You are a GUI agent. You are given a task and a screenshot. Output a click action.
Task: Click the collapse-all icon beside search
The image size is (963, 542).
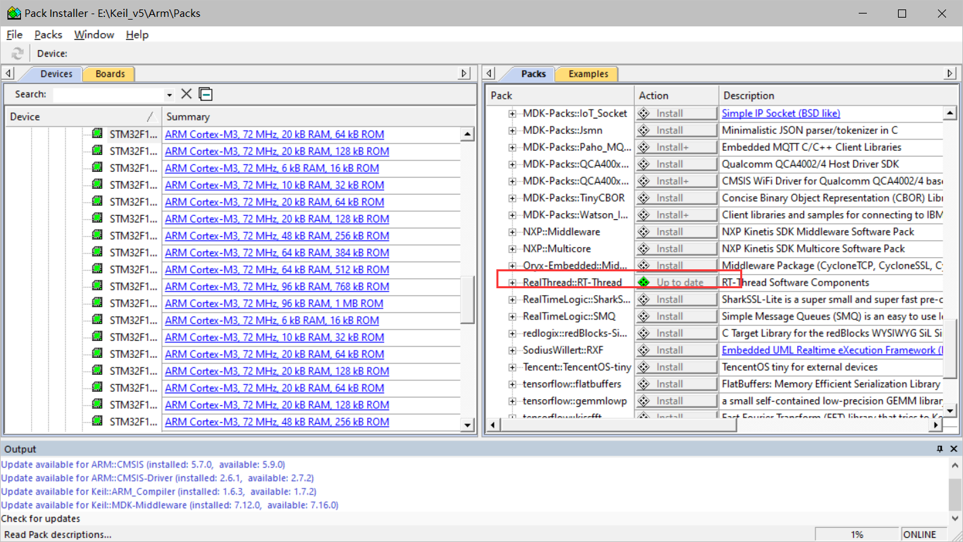coord(206,94)
